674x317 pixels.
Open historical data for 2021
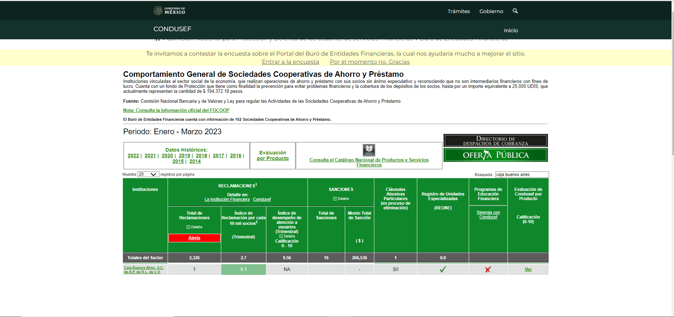(x=150, y=155)
